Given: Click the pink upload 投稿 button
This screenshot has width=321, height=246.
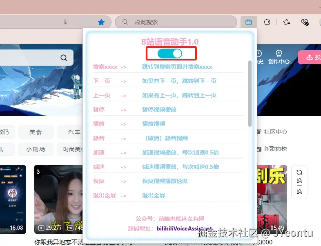Looking at the screenshot, I should pos(309,57).
